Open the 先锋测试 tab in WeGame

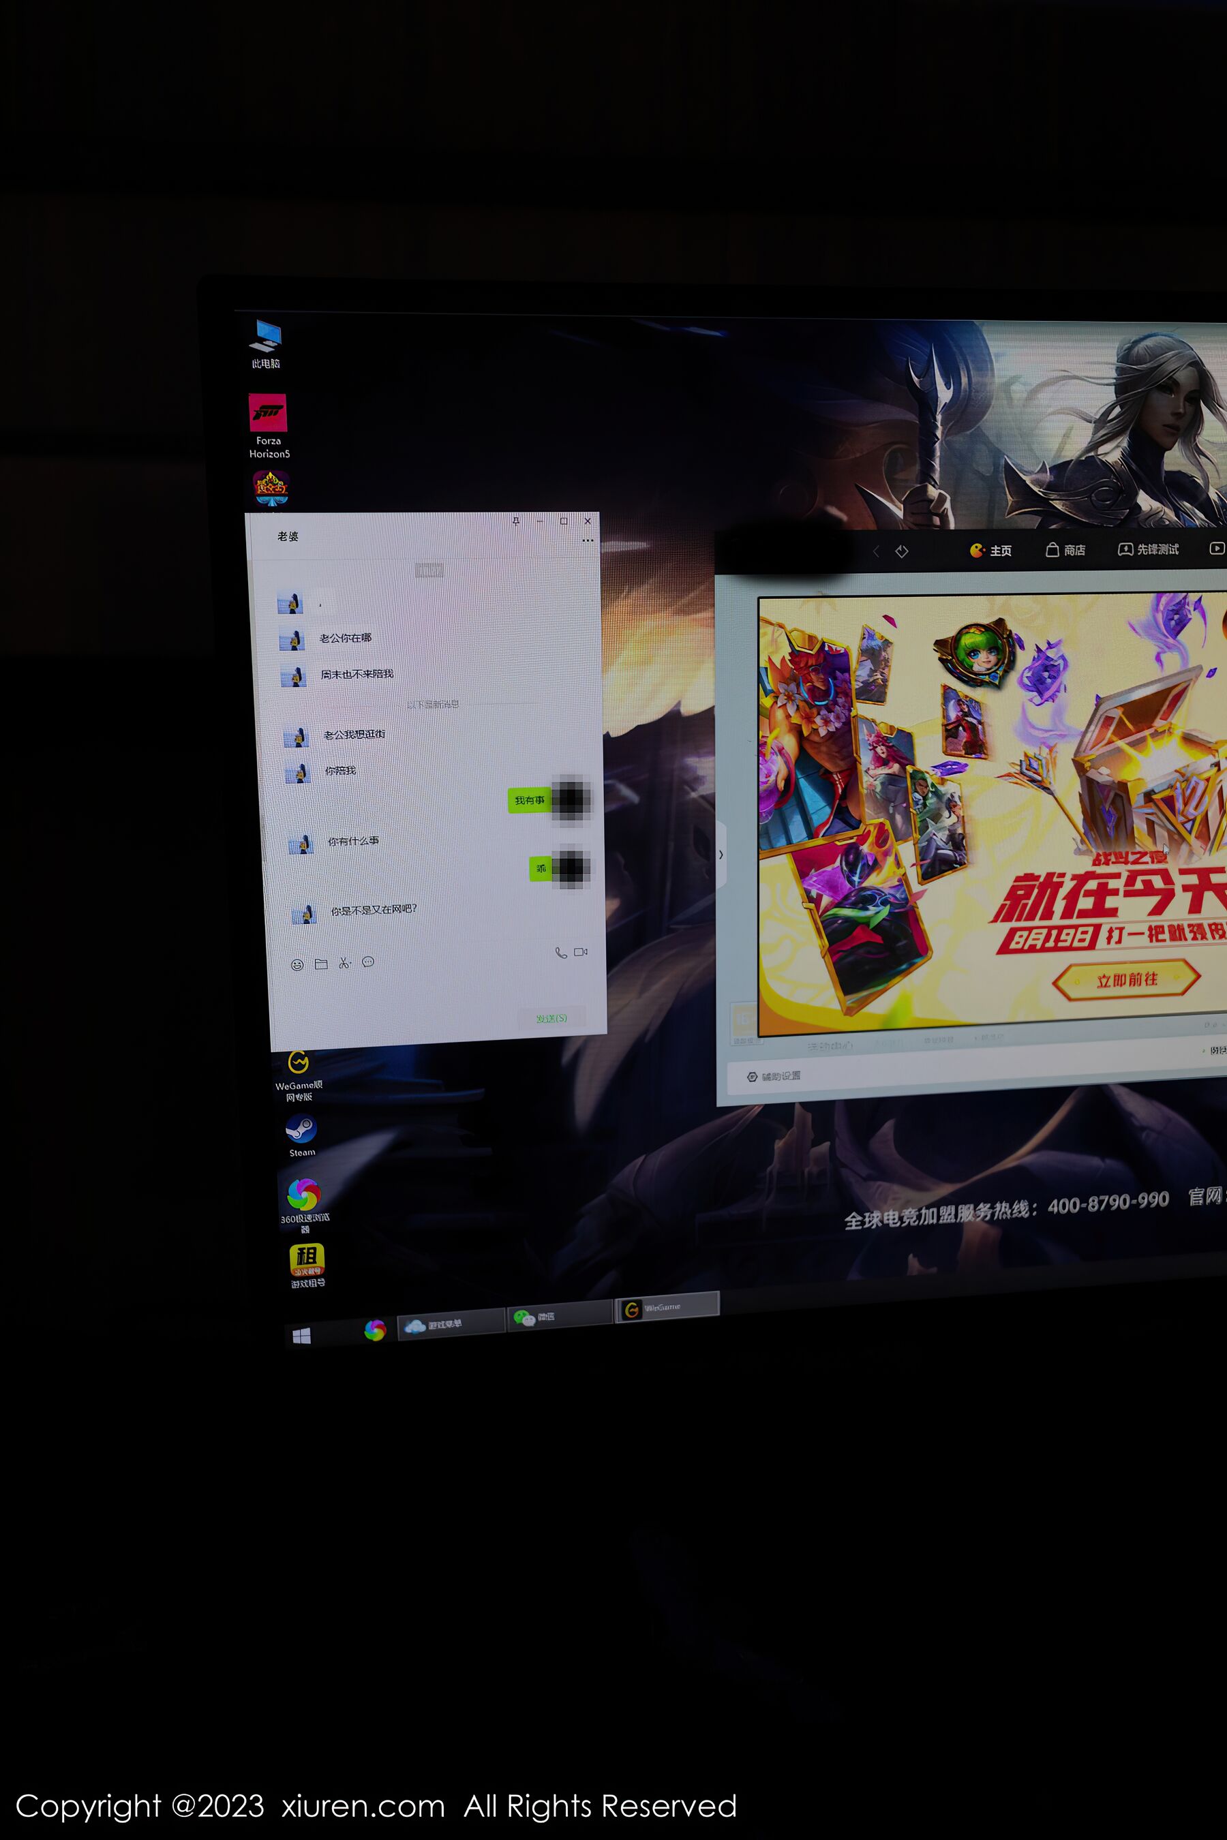(x=1148, y=549)
